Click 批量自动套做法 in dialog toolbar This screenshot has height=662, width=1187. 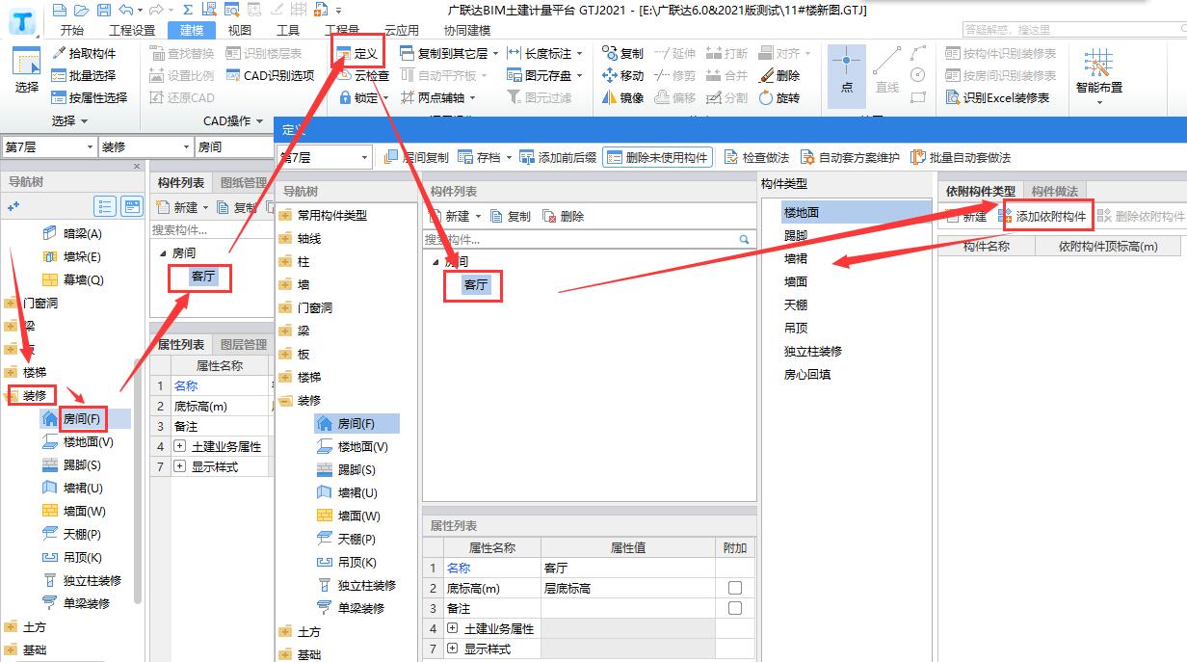click(961, 157)
